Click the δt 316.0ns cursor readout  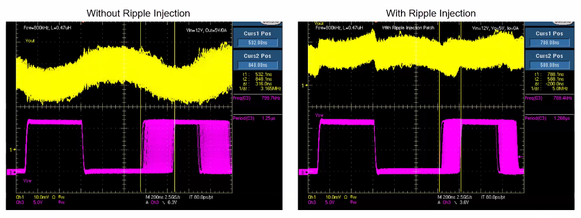(x=258, y=83)
